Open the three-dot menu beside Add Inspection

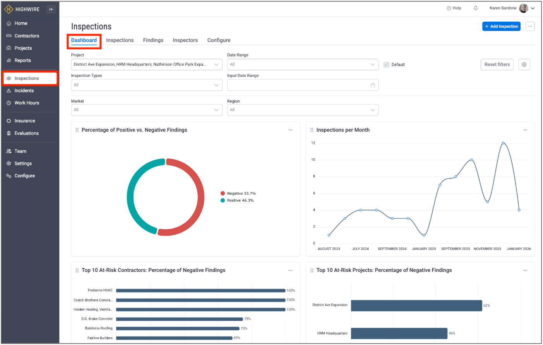tap(530, 26)
